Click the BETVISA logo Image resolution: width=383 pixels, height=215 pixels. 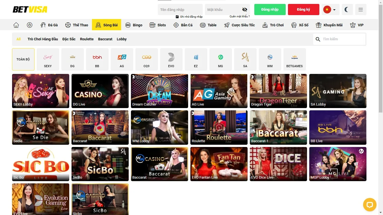pos(30,10)
